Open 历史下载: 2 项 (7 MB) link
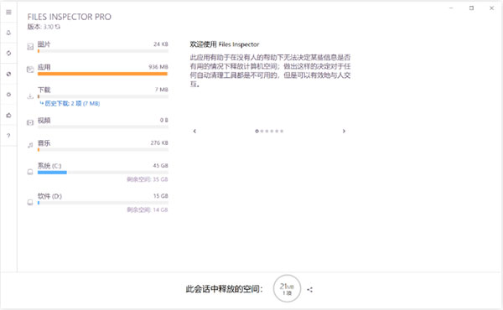 pos(70,104)
